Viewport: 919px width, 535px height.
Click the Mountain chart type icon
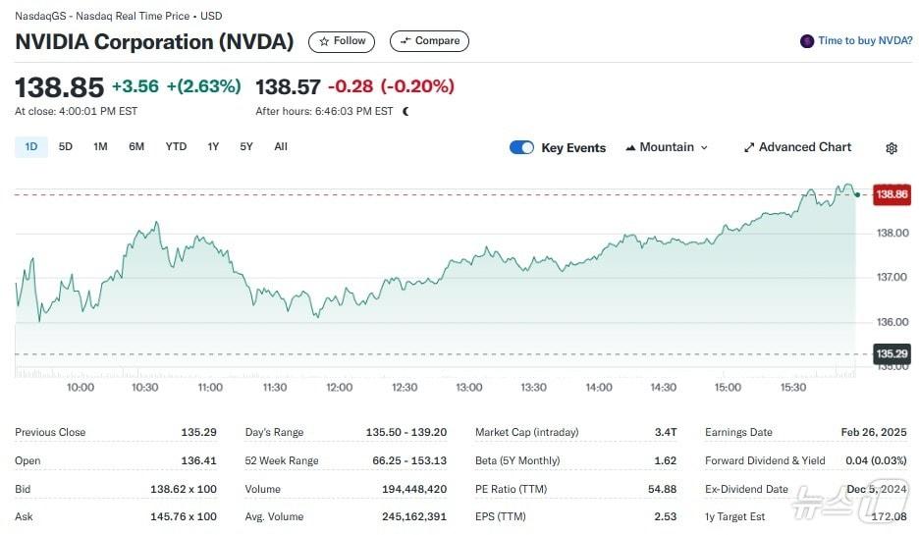click(x=630, y=147)
